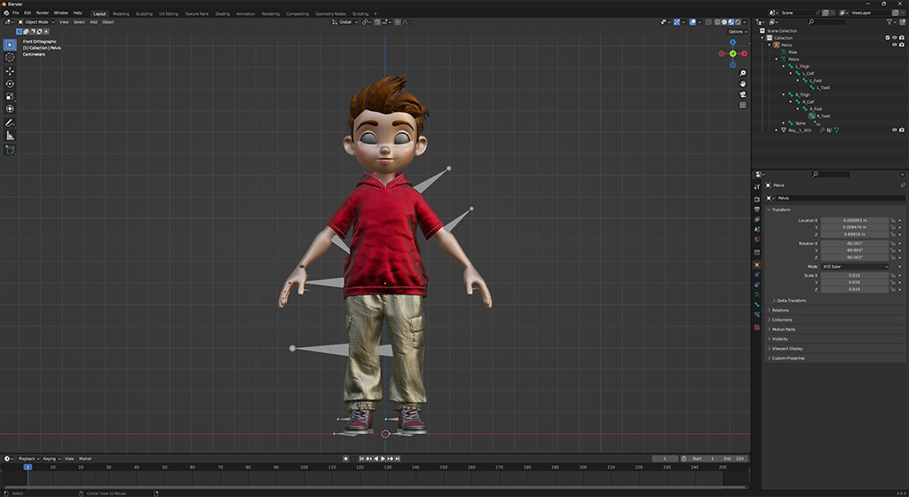Open the Armature data properties tab
The width and height of the screenshot is (909, 497).
(757, 295)
